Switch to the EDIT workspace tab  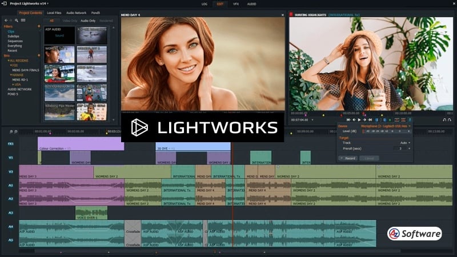(x=220, y=4)
